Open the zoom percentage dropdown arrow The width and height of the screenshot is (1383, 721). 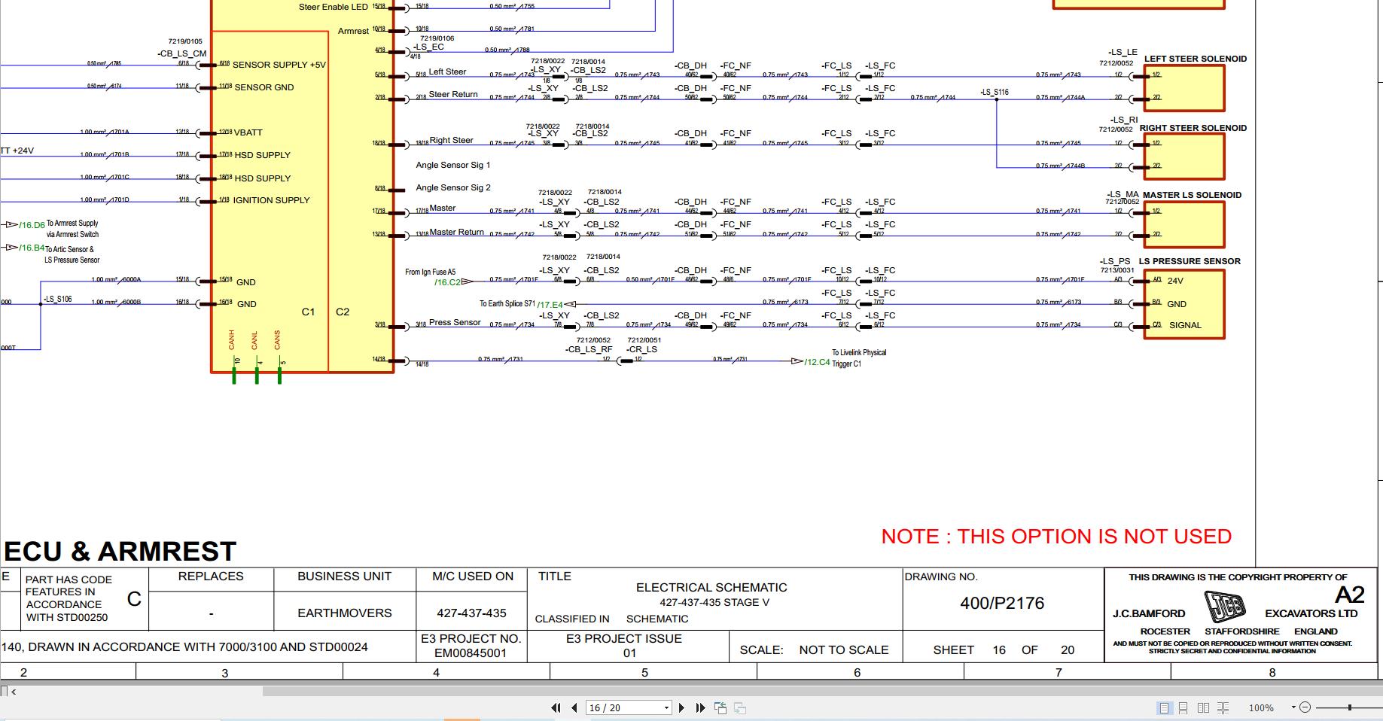[1292, 707]
